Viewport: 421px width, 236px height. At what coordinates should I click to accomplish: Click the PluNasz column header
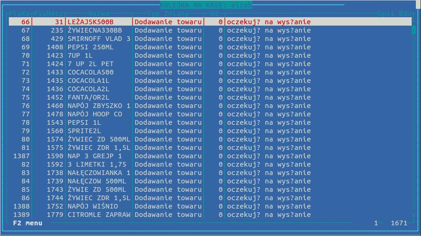pos(48,13)
